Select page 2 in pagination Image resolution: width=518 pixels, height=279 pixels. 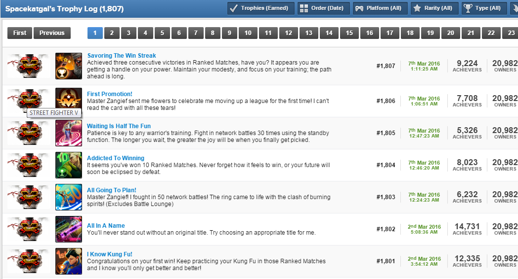112,33
